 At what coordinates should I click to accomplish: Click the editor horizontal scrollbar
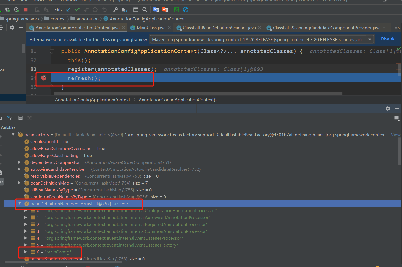coord(198,94)
